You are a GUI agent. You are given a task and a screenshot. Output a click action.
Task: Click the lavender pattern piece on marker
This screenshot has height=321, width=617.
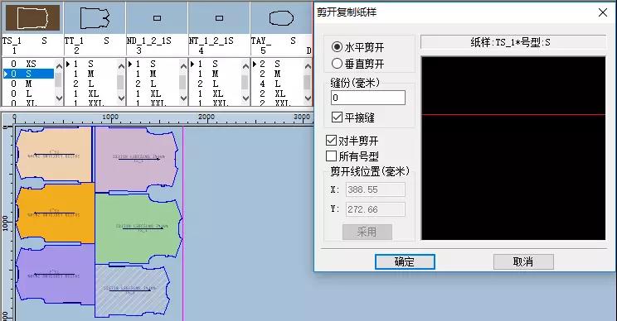tap(137, 159)
